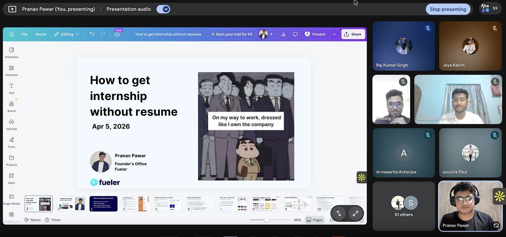Select Sauradeep Sarkar video tile
506x237 pixels.
point(458,99)
